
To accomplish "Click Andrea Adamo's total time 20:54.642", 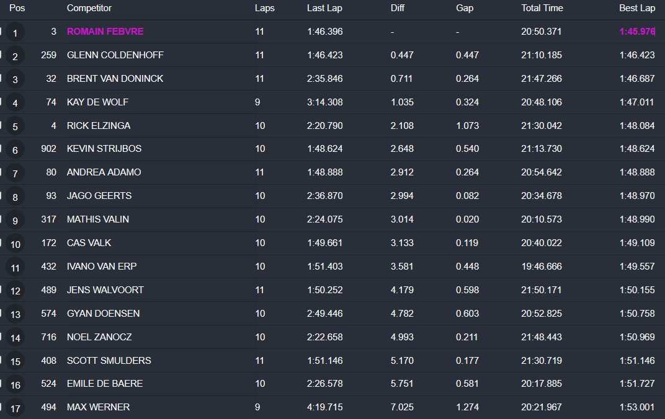I will 541,172.
